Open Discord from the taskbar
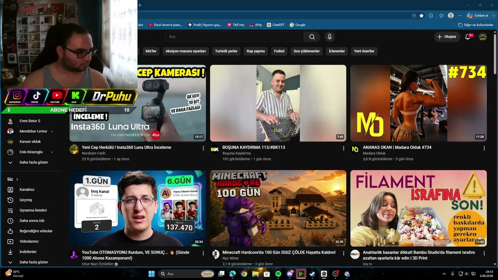 pyautogui.click(x=289, y=274)
